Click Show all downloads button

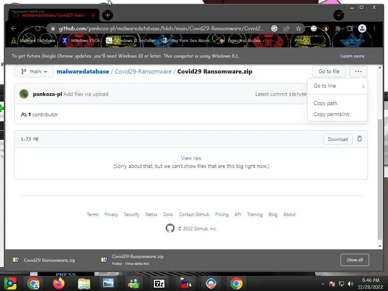click(x=355, y=260)
